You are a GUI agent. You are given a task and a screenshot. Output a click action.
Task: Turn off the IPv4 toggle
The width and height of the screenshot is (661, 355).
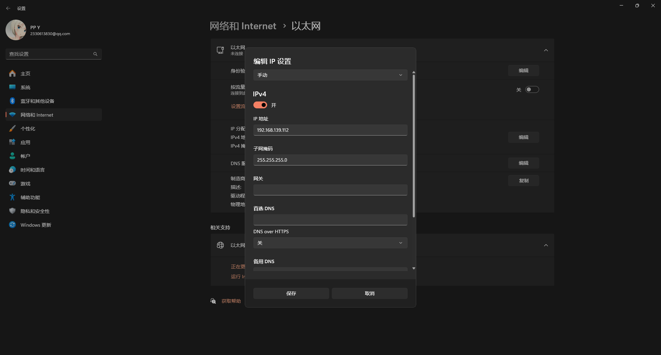click(260, 105)
